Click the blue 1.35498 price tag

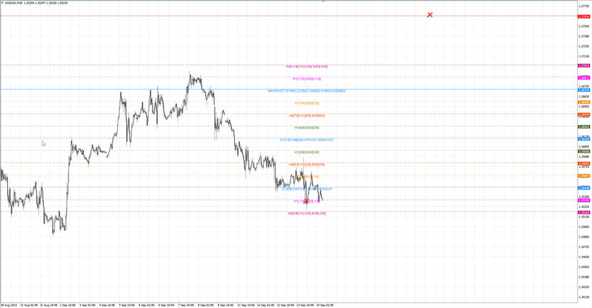point(584,188)
